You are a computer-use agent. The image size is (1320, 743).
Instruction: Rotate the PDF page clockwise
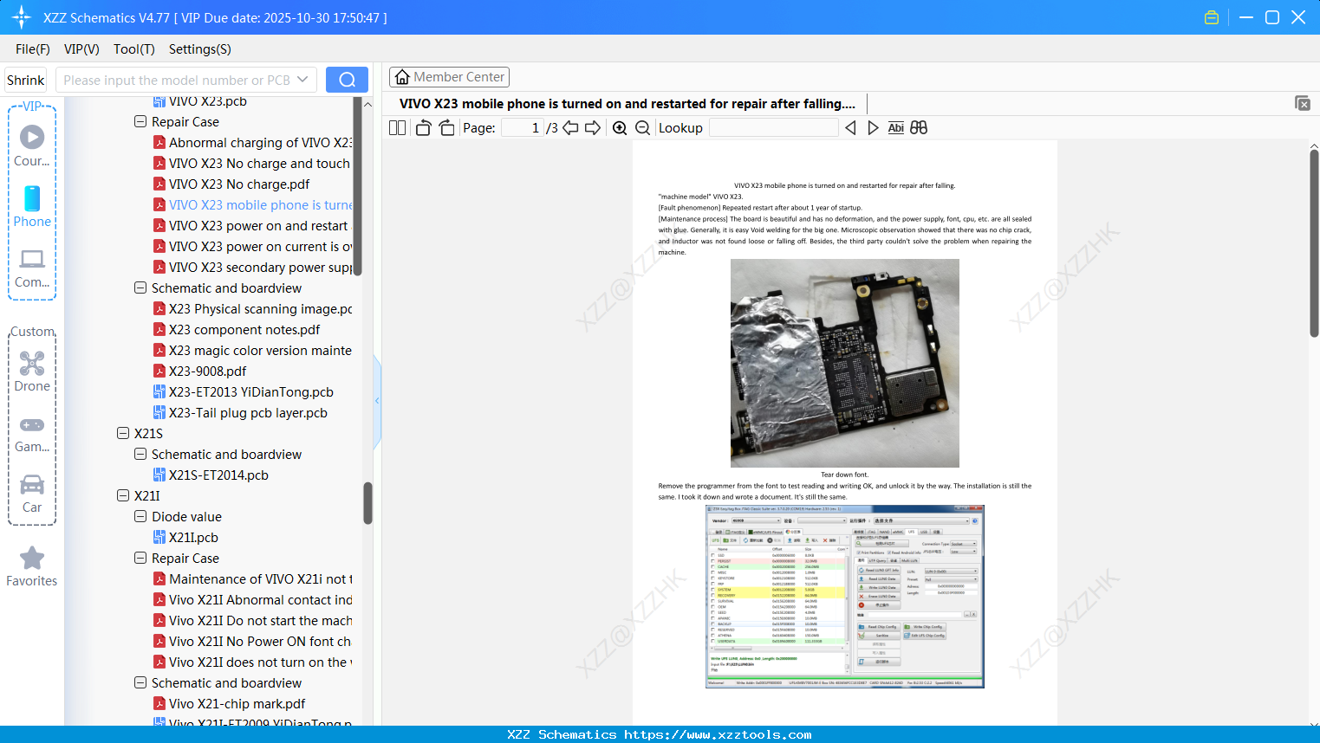click(x=445, y=126)
